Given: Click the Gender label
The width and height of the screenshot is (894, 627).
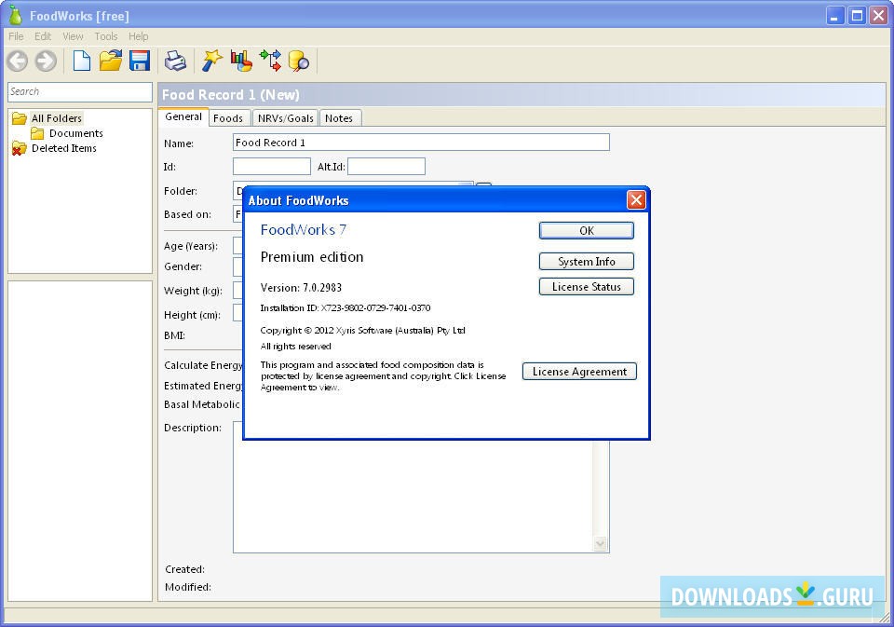Looking at the screenshot, I should point(183,266).
